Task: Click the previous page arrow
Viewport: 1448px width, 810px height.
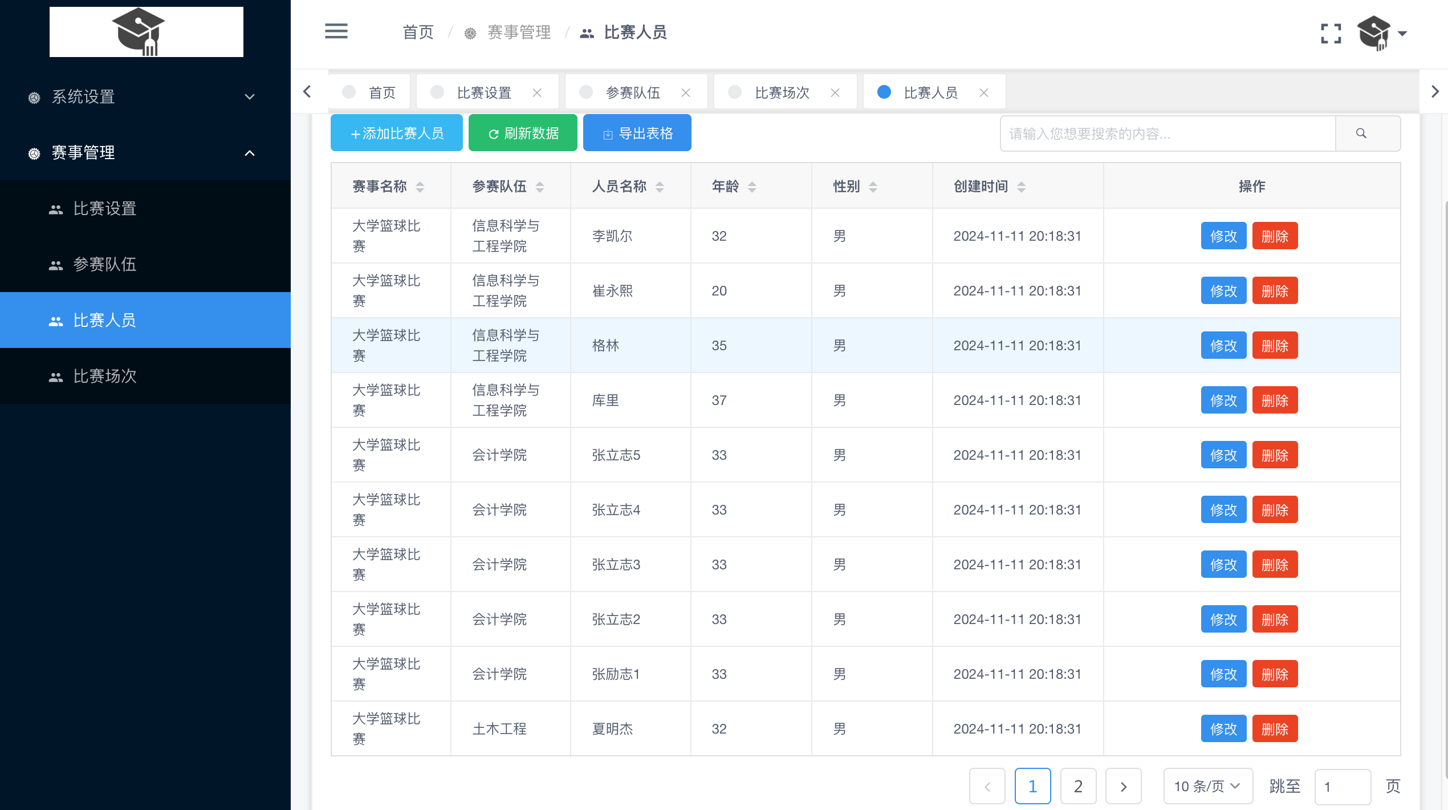Action: point(987,787)
